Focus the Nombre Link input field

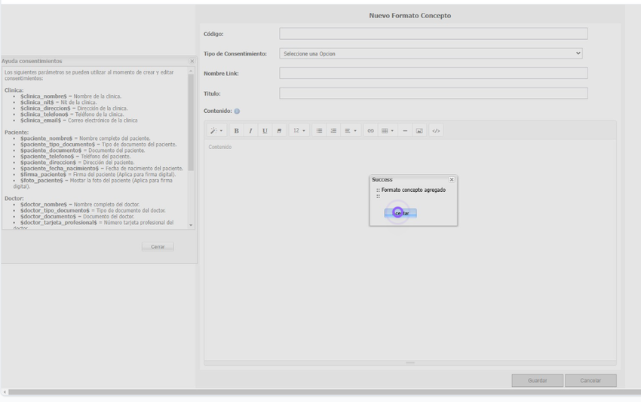(434, 73)
